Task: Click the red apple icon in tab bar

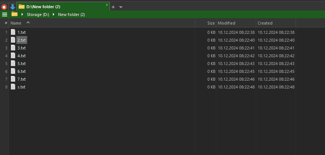Action: 4,7
